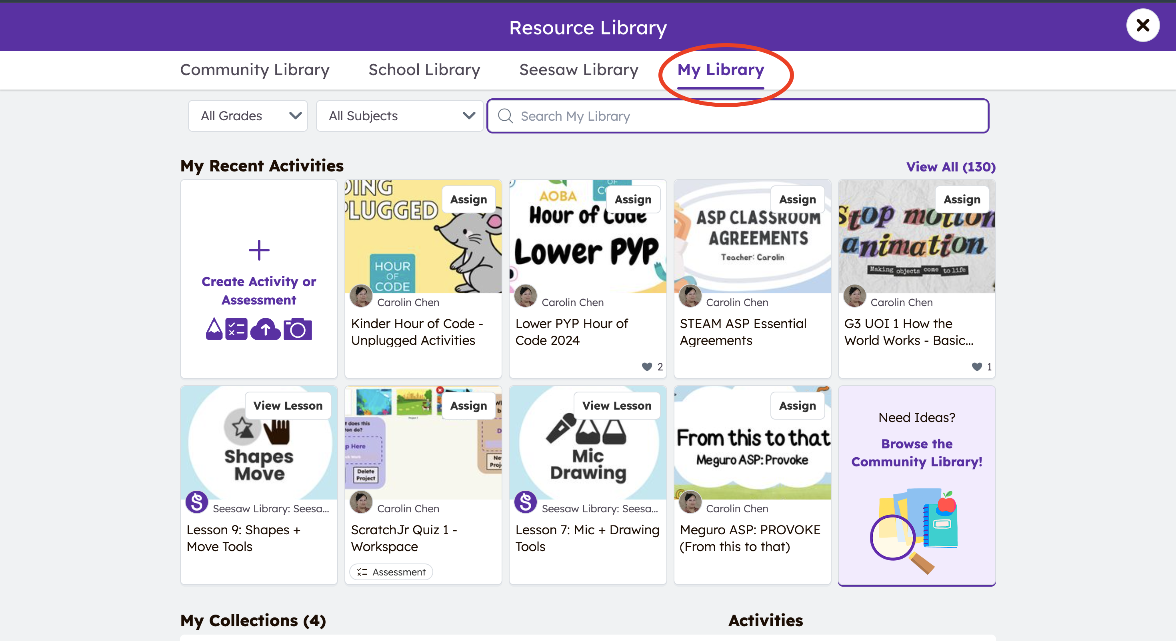Click heart icon on Lower PYP Hour of Code

tap(646, 366)
